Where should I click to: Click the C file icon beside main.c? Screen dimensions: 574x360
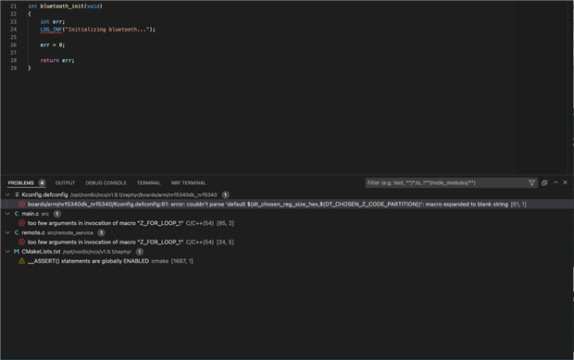[17, 214]
